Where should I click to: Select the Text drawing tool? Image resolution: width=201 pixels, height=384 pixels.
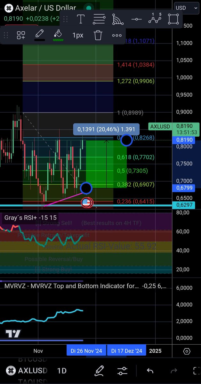click(80, 19)
